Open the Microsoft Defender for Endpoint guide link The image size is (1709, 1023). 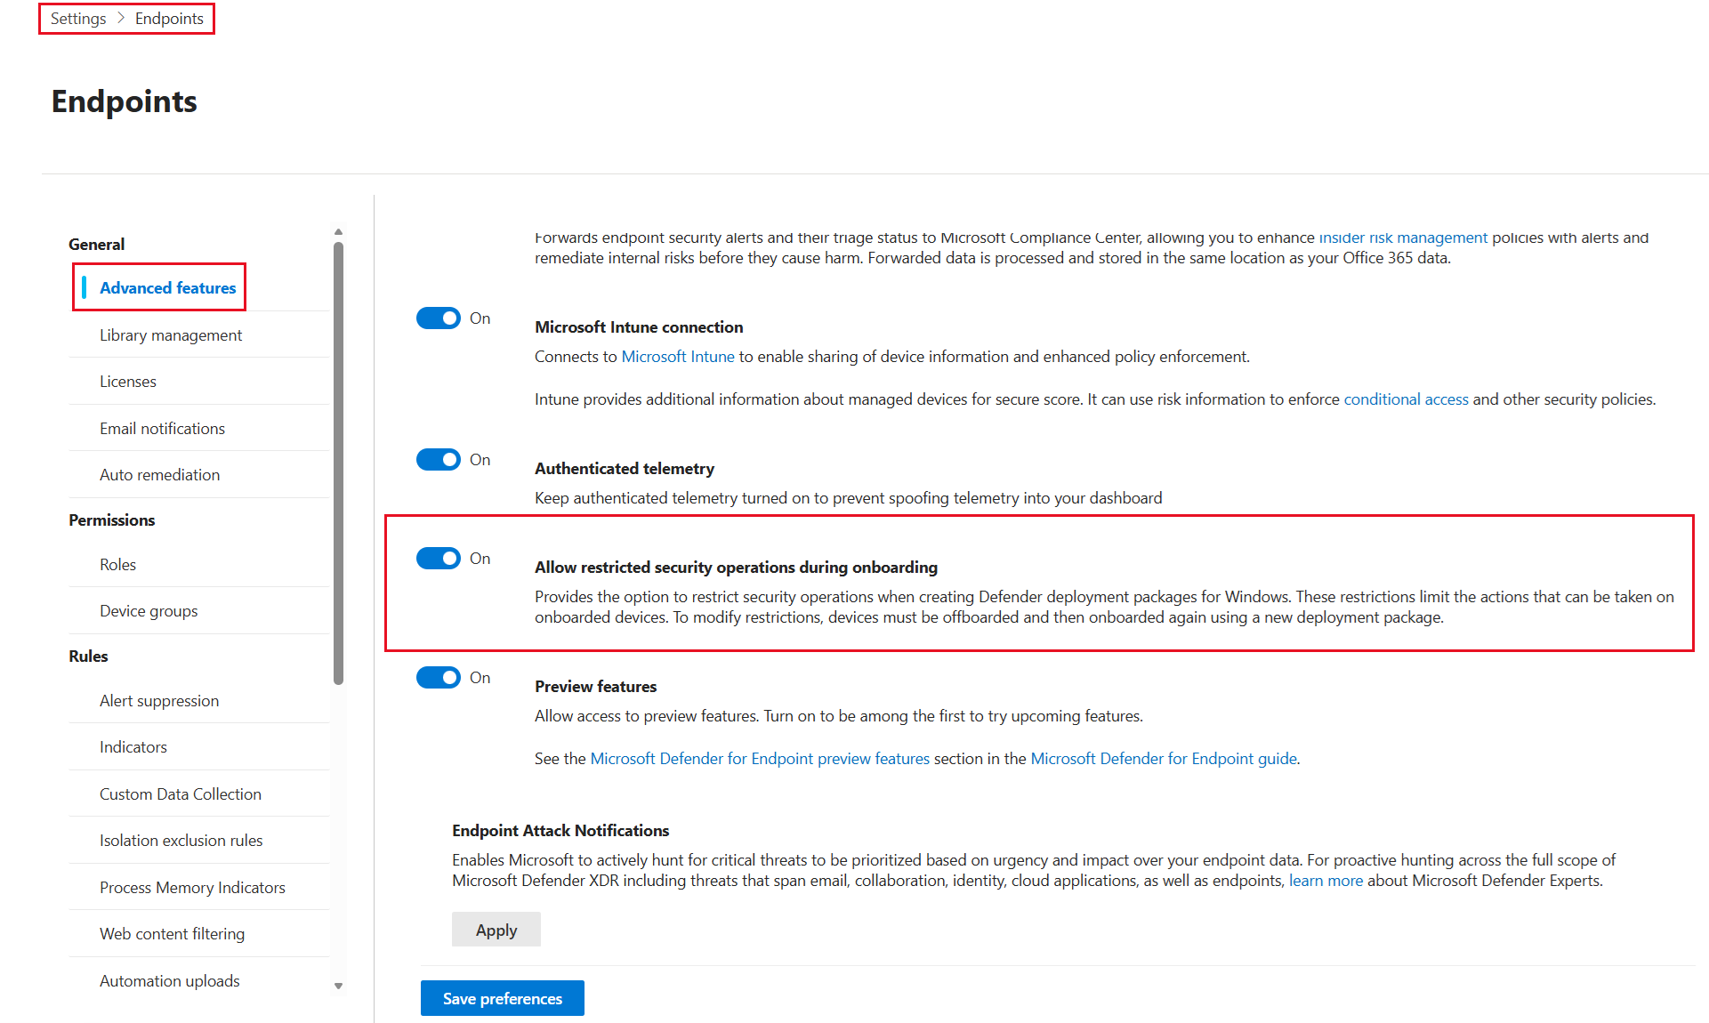1164,758
